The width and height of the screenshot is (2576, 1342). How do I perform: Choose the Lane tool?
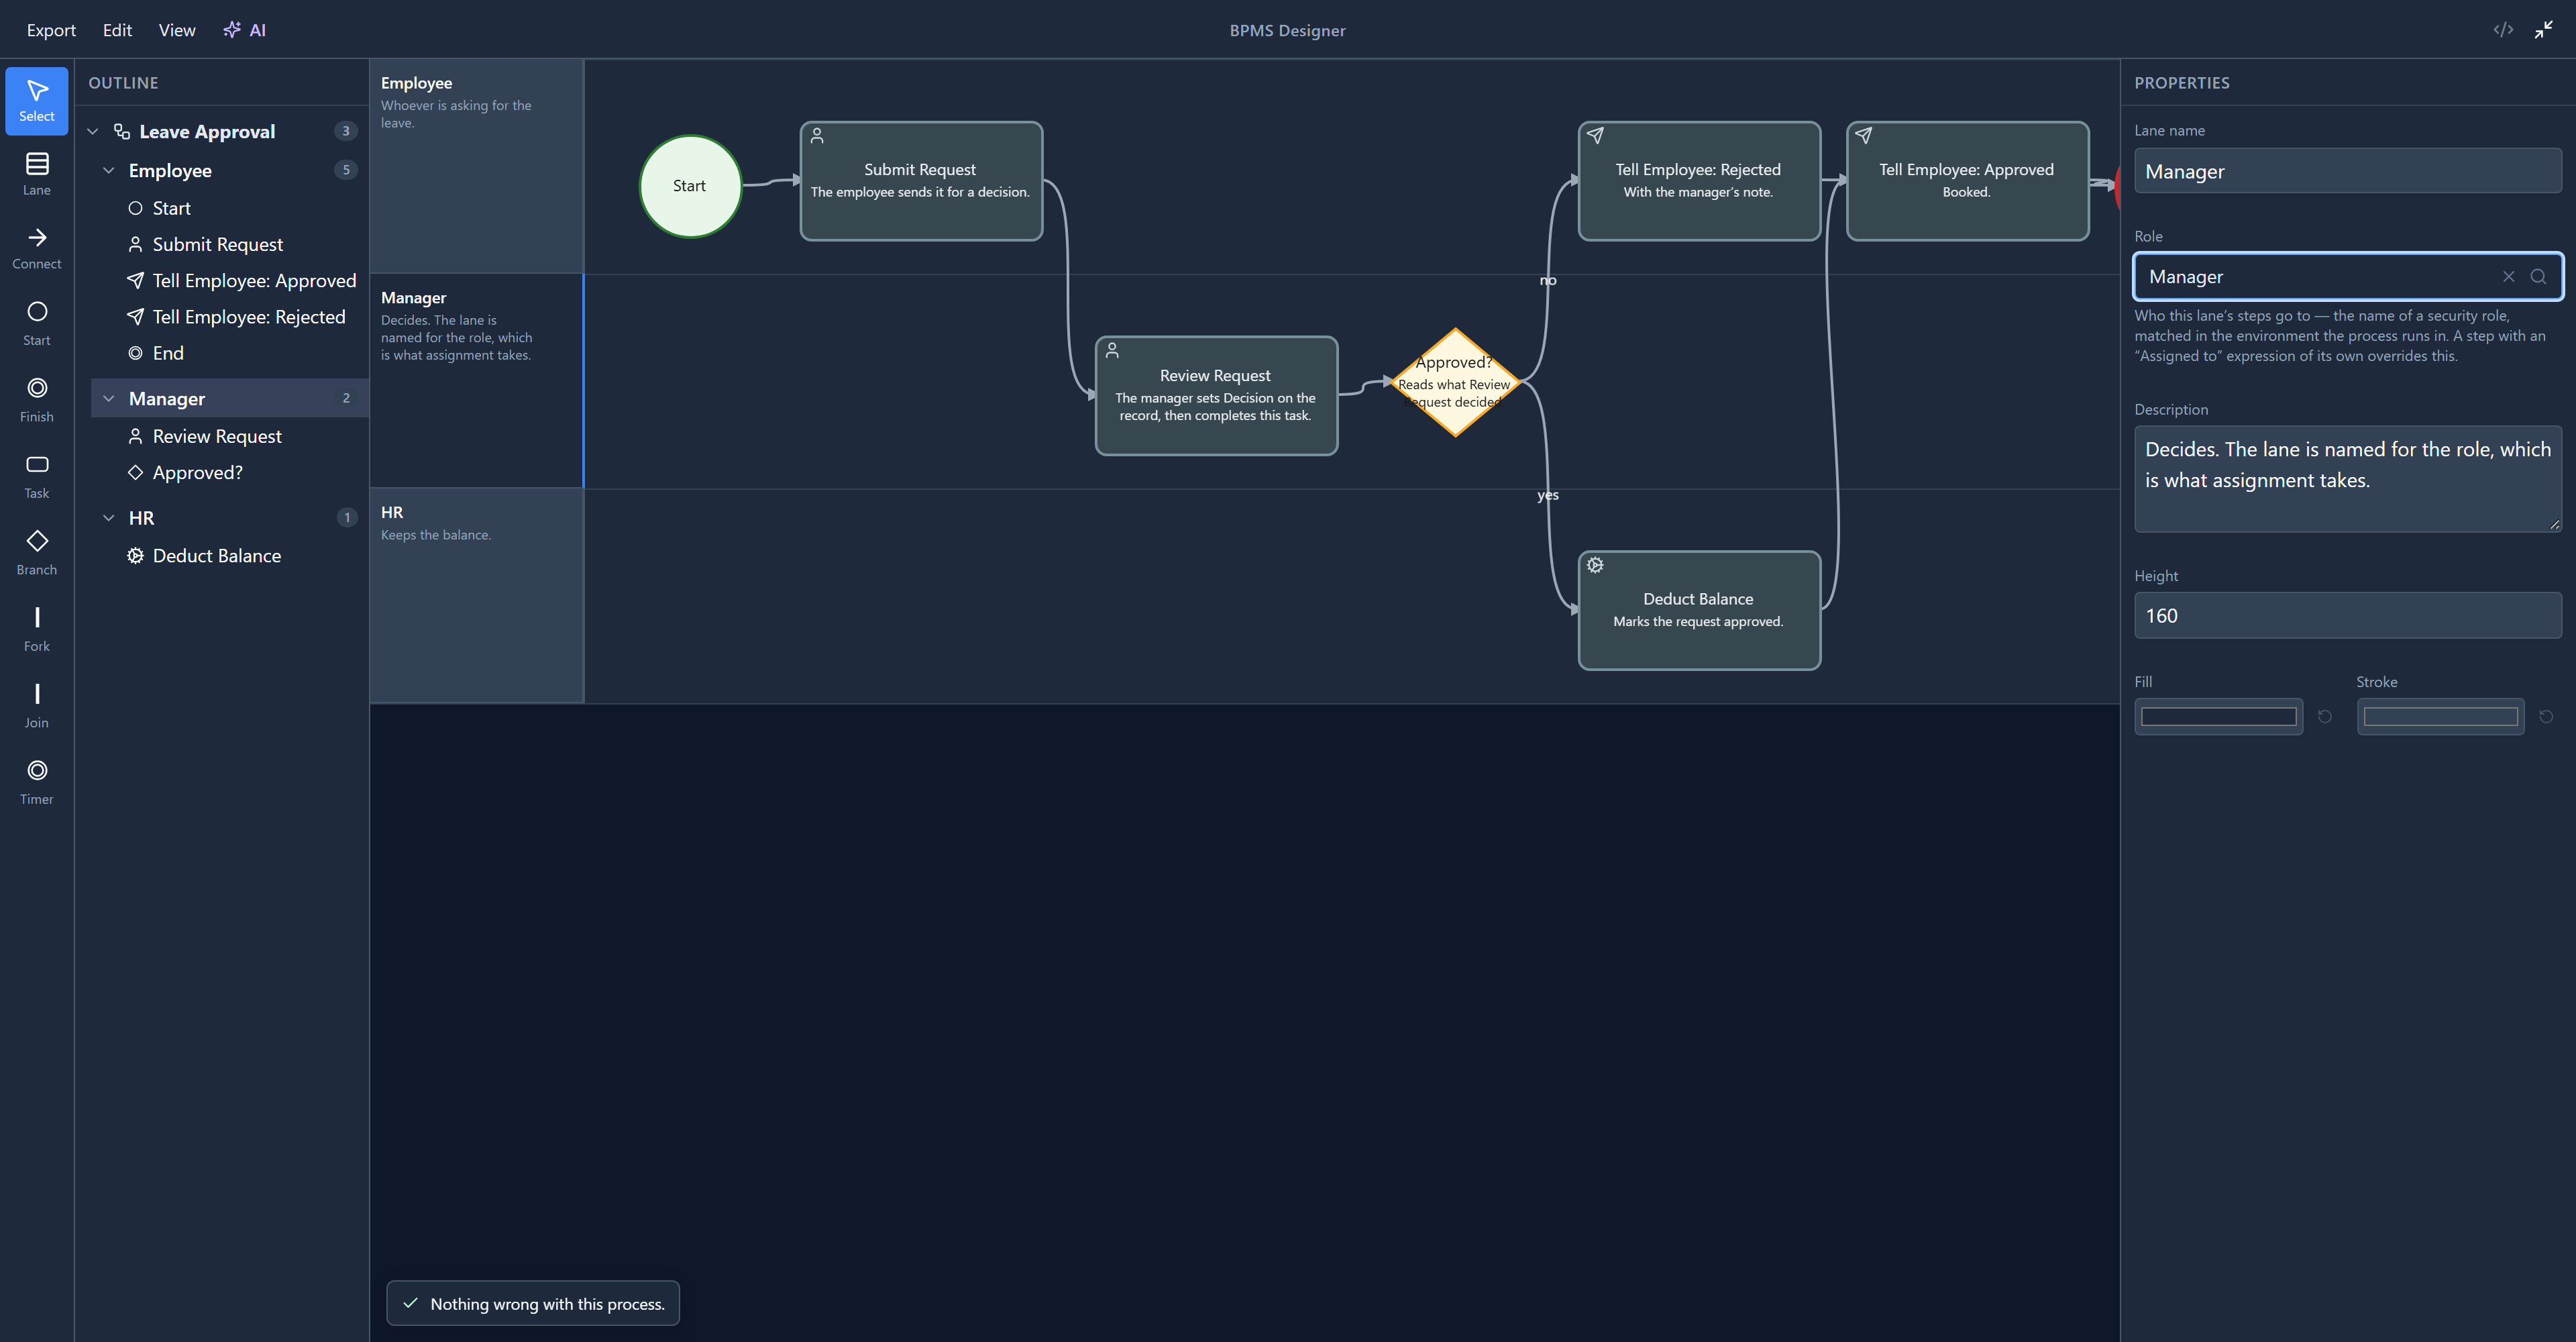[37, 174]
